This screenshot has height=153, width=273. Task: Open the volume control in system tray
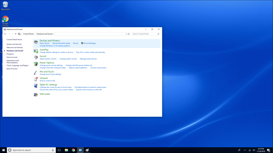coord(254,150)
